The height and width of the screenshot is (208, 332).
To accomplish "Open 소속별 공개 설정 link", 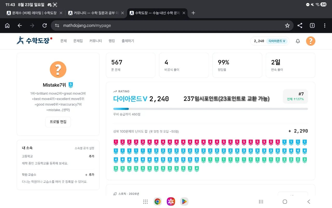I will (84, 148).
